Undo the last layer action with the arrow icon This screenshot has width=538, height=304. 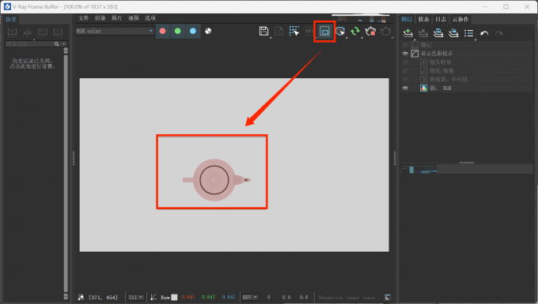(484, 33)
